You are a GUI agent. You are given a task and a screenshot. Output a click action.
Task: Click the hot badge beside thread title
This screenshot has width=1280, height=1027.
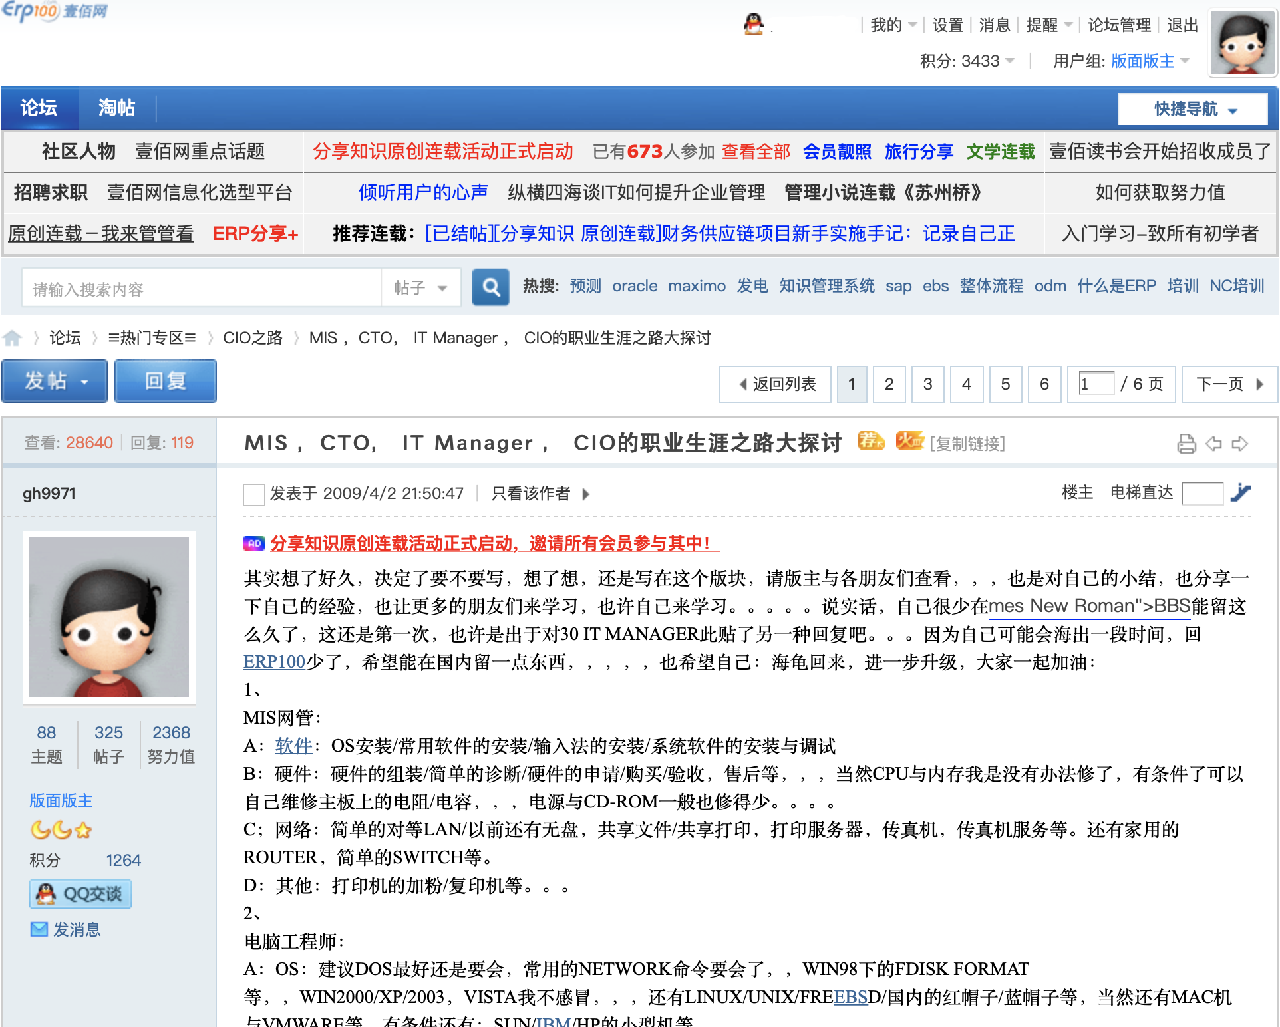pyautogui.click(x=909, y=440)
